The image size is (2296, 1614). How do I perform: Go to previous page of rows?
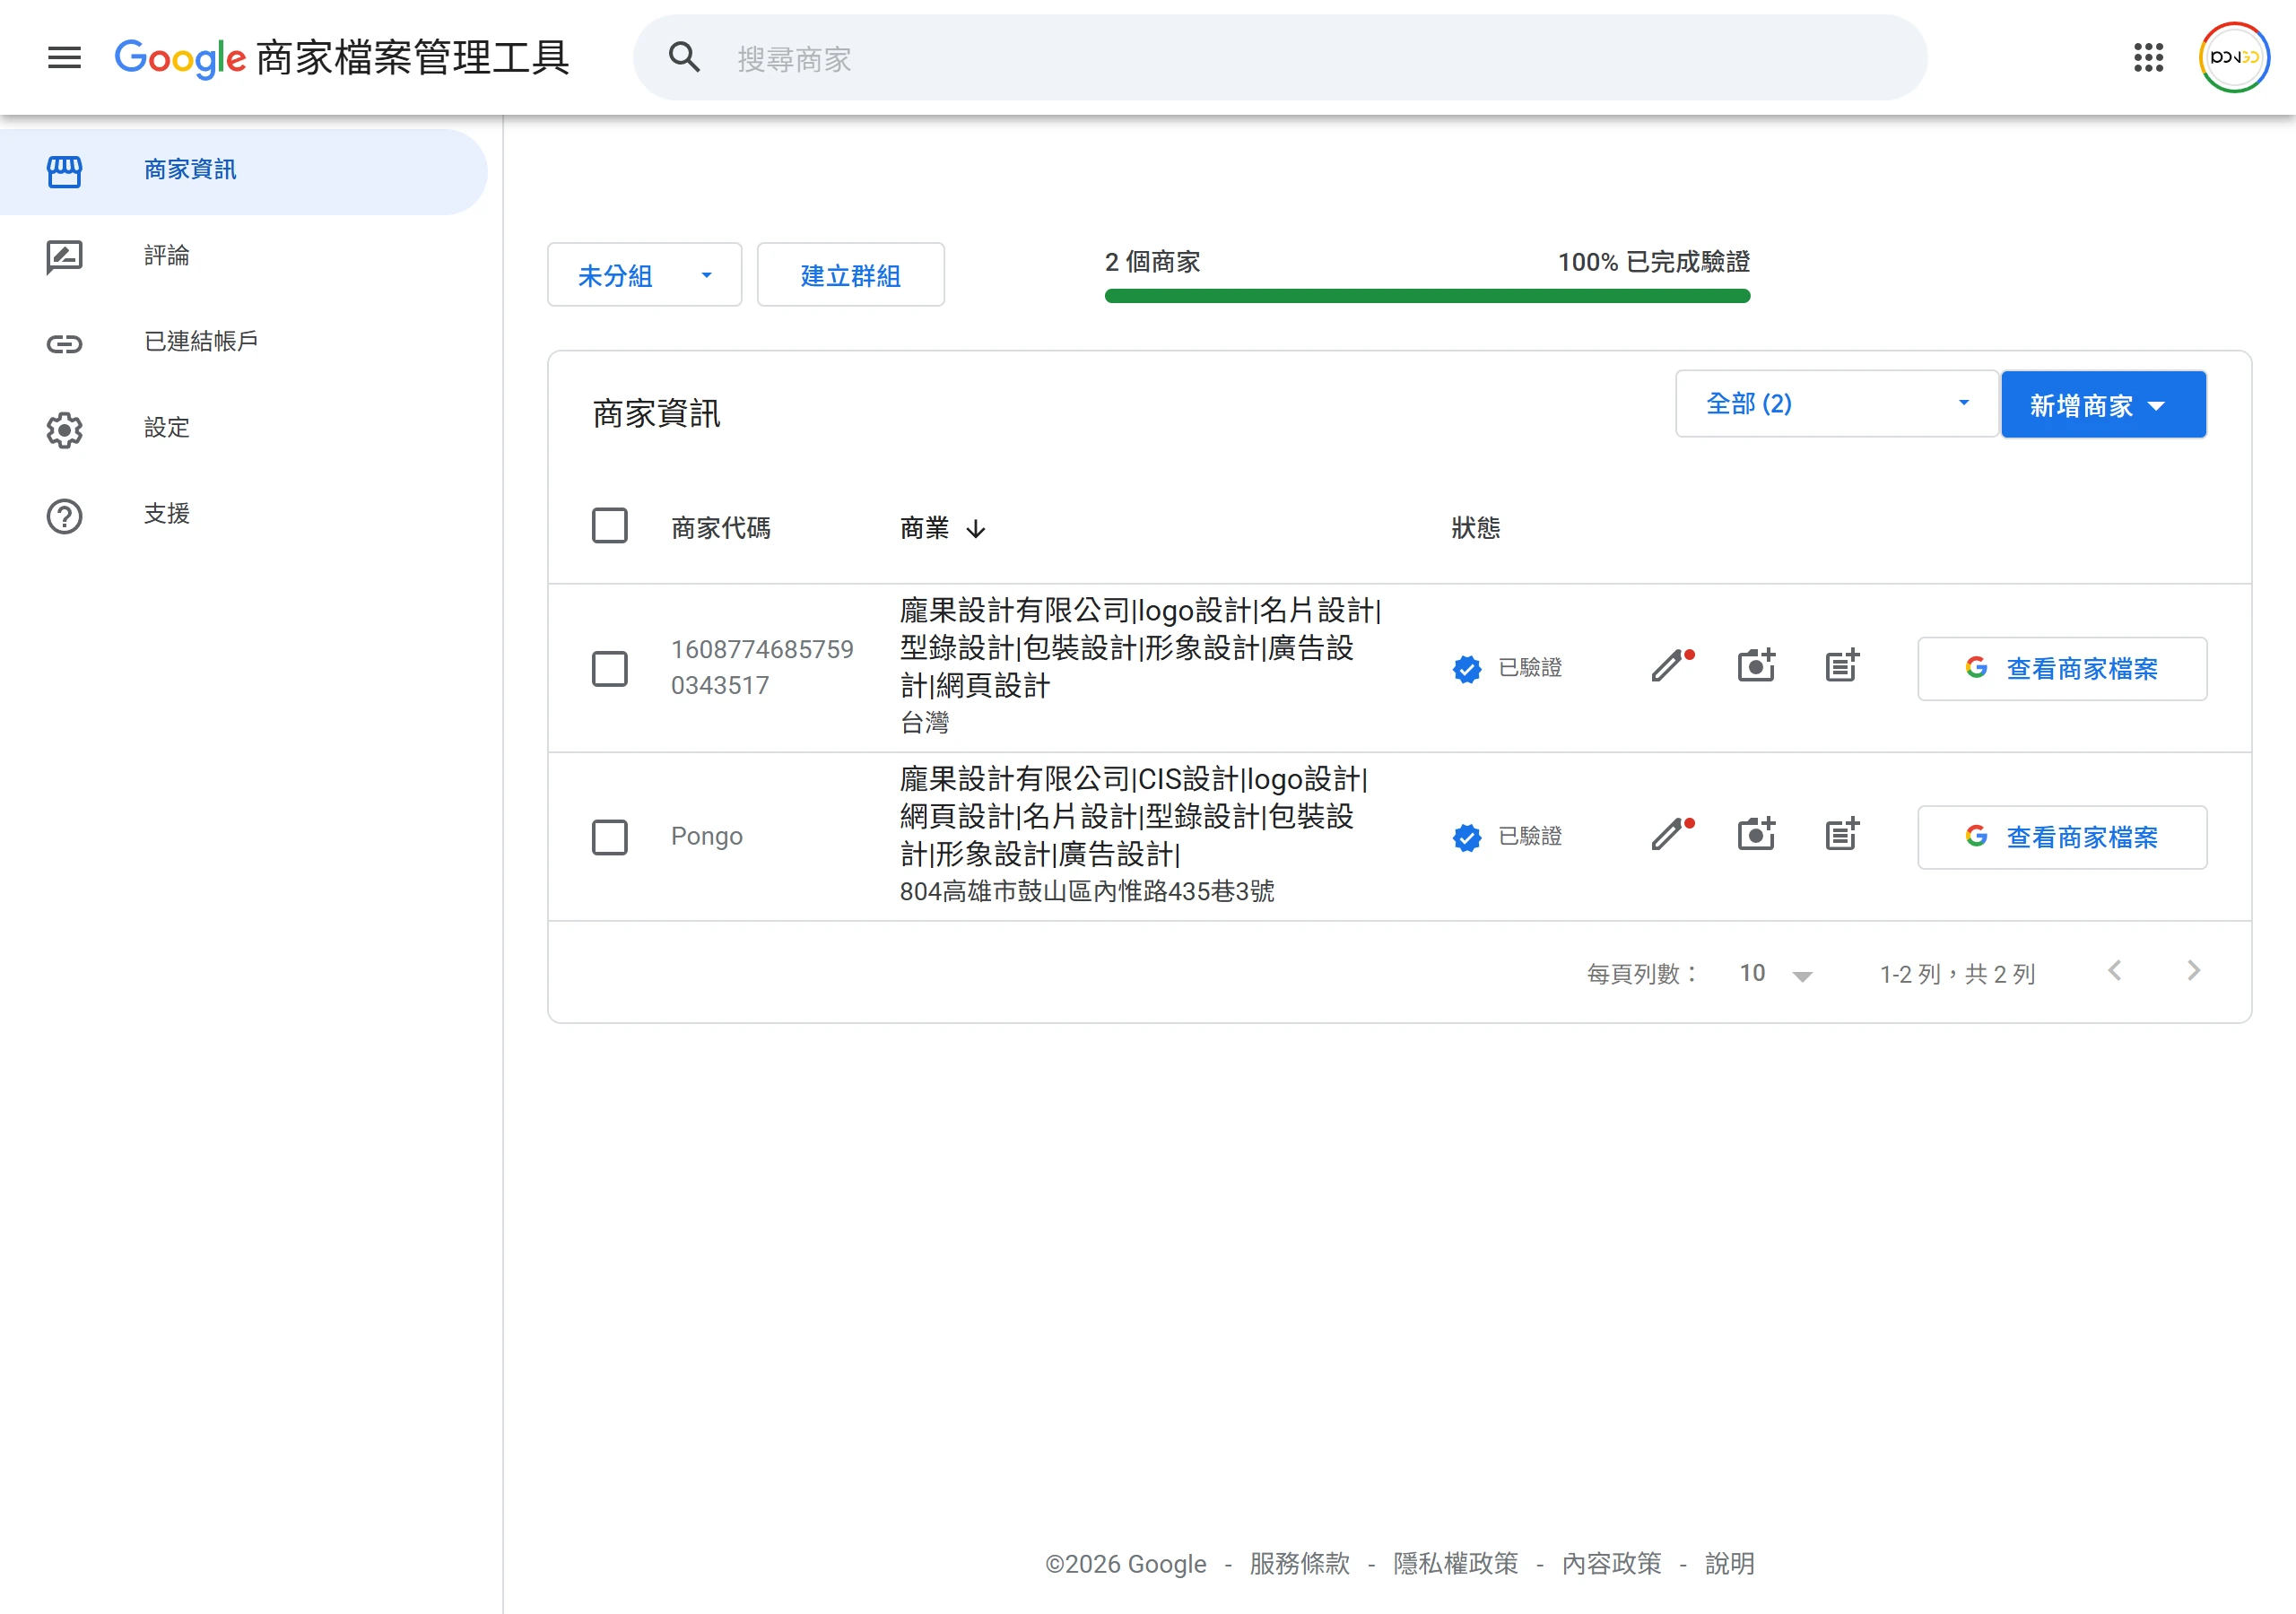[x=2114, y=970]
